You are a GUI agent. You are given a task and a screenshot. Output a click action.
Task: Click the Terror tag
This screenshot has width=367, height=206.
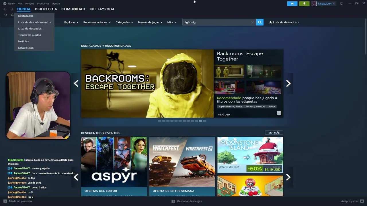[x=272, y=106]
